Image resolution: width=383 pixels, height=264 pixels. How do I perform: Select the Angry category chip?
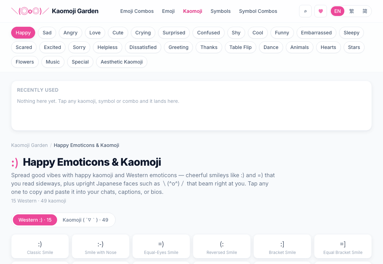[70, 33]
